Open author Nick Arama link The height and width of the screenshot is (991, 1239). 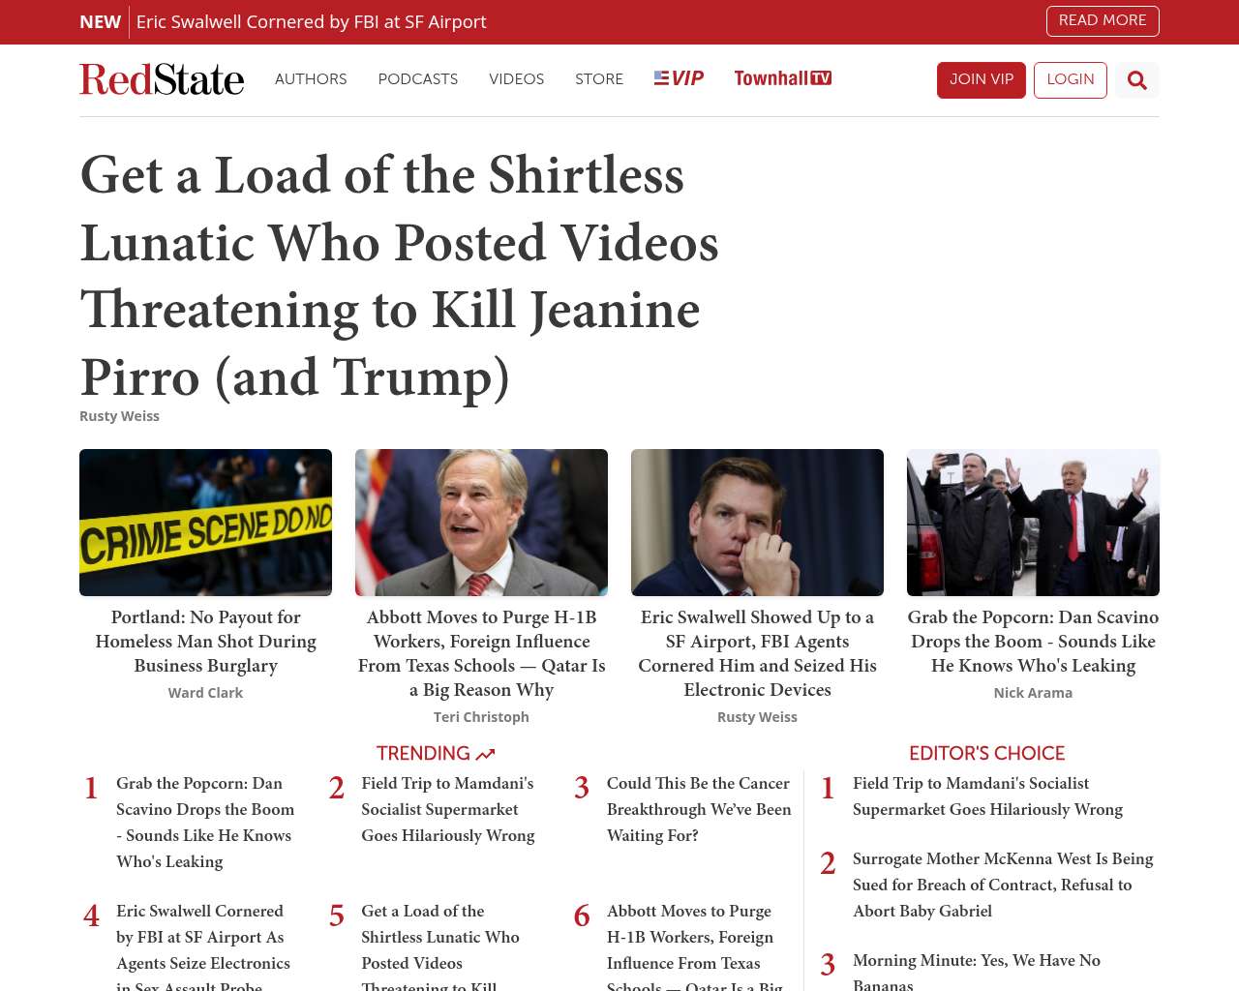(x=1033, y=693)
